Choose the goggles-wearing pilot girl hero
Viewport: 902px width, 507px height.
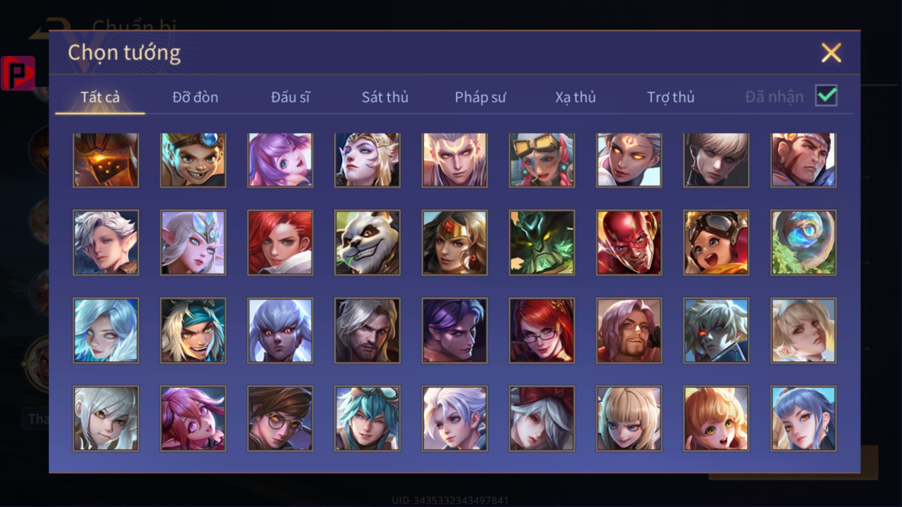pyautogui.click(x=716, y=243)
